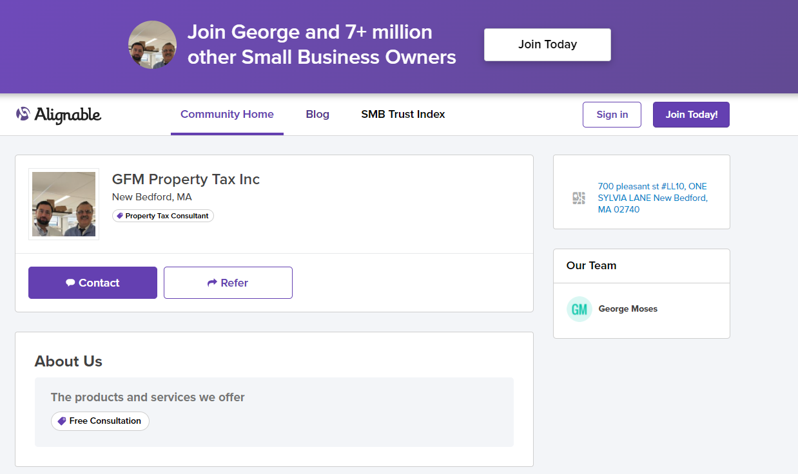
Task: Click the Alignable wordmark text
Action: tap(68, 115)
